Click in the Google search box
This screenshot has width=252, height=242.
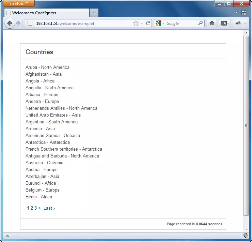181,23
